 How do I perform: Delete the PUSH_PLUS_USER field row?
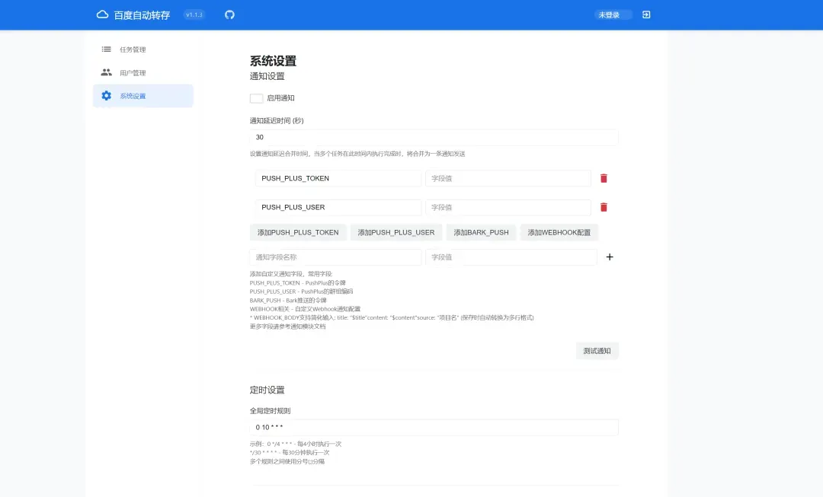(x=604, y=207)
